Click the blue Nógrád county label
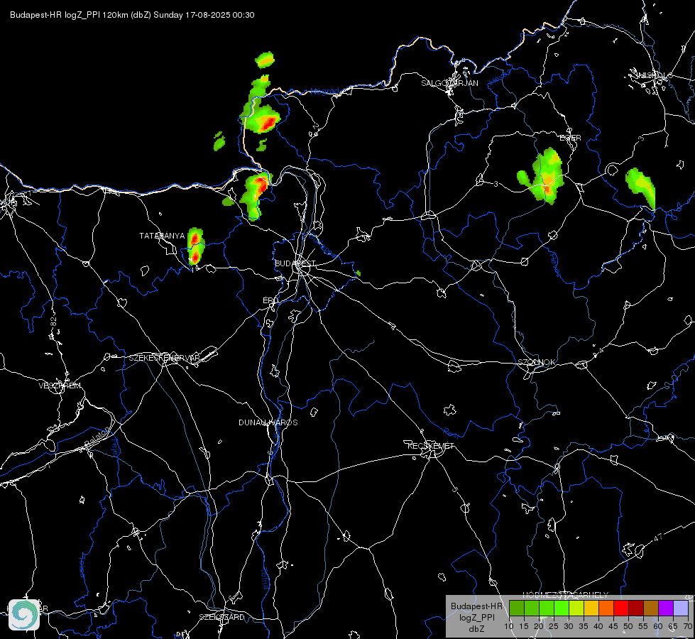The width and height of the screenshot is (695, 639). (325, 92)
